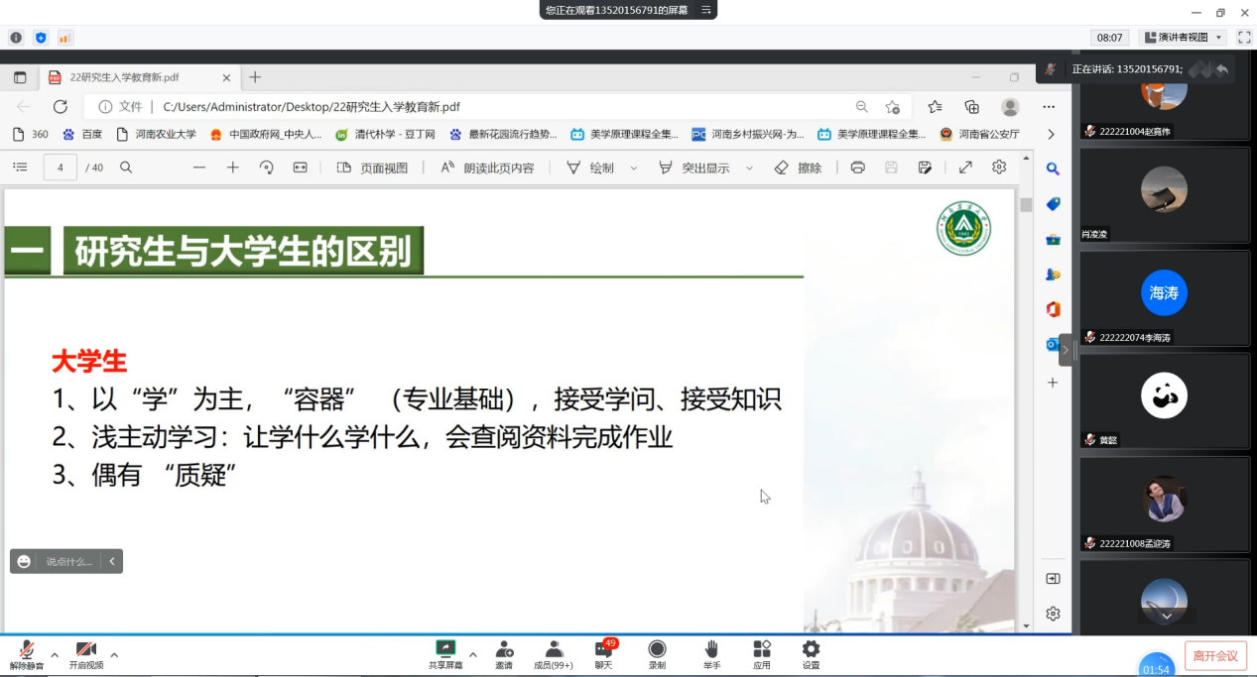This screenshot has height=677, width=1257.
Task: Click the 离开会议 leave meeting button
Action: (1214, 655)
